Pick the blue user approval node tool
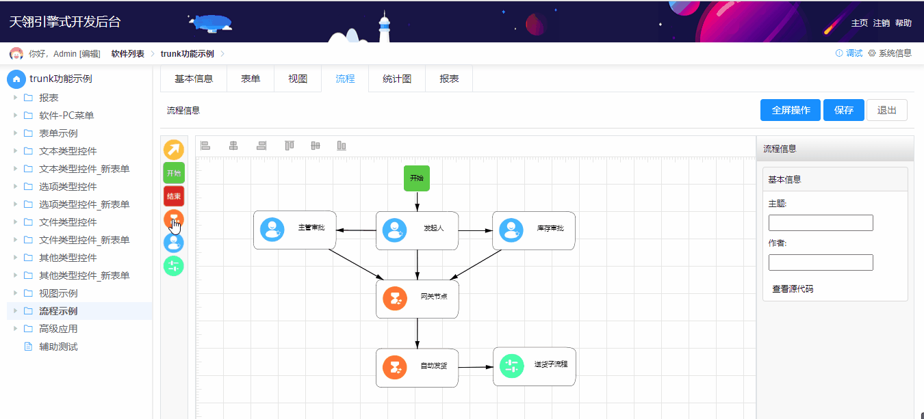 click(173, 243)
